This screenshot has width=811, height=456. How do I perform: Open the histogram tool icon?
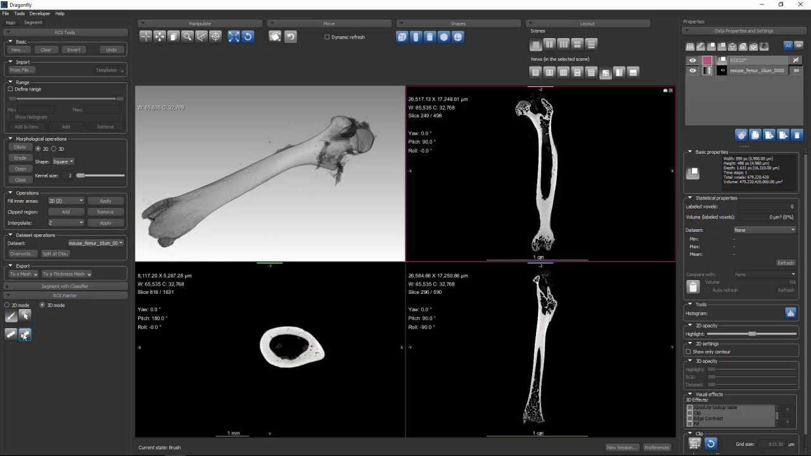click(x=790, y=313)
